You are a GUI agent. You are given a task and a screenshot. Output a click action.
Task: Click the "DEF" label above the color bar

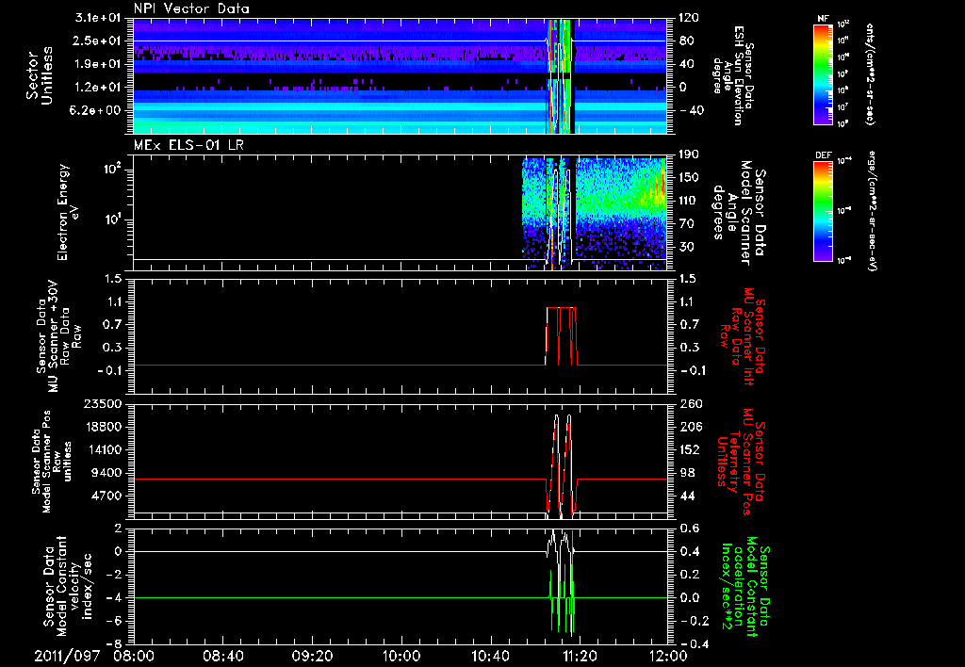coord(824,155)
